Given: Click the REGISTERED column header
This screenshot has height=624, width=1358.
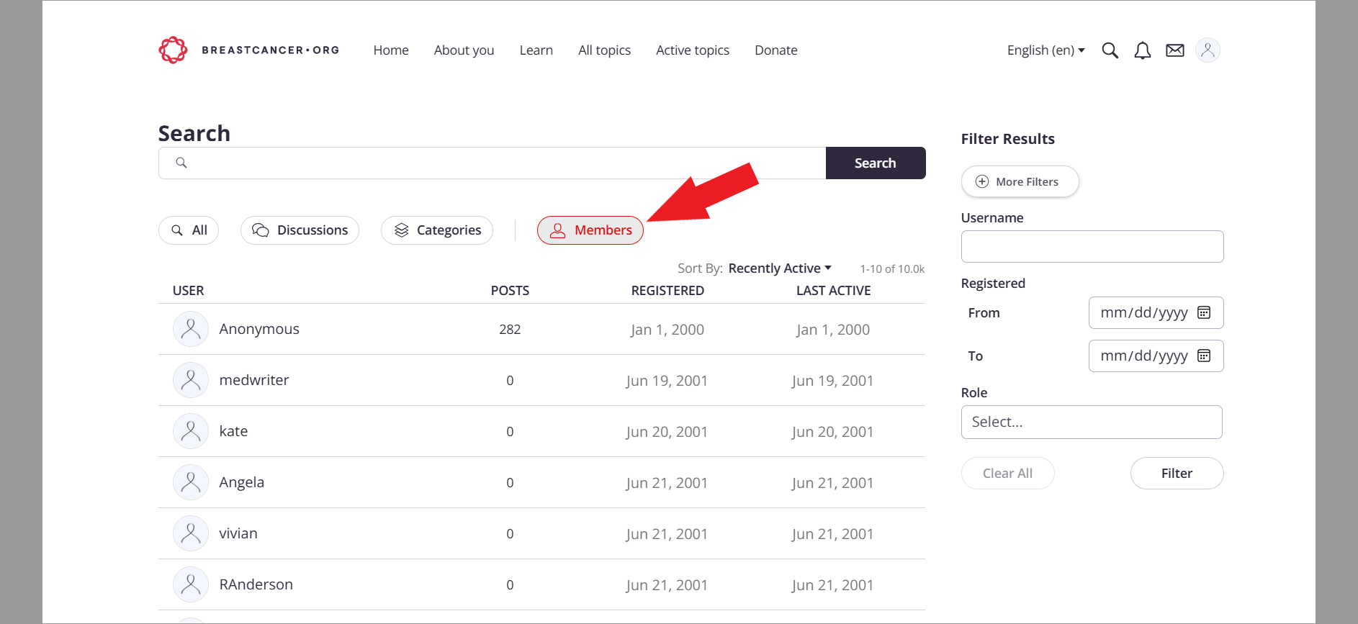Looking at the screenshot, I should [x=667, y=291].
